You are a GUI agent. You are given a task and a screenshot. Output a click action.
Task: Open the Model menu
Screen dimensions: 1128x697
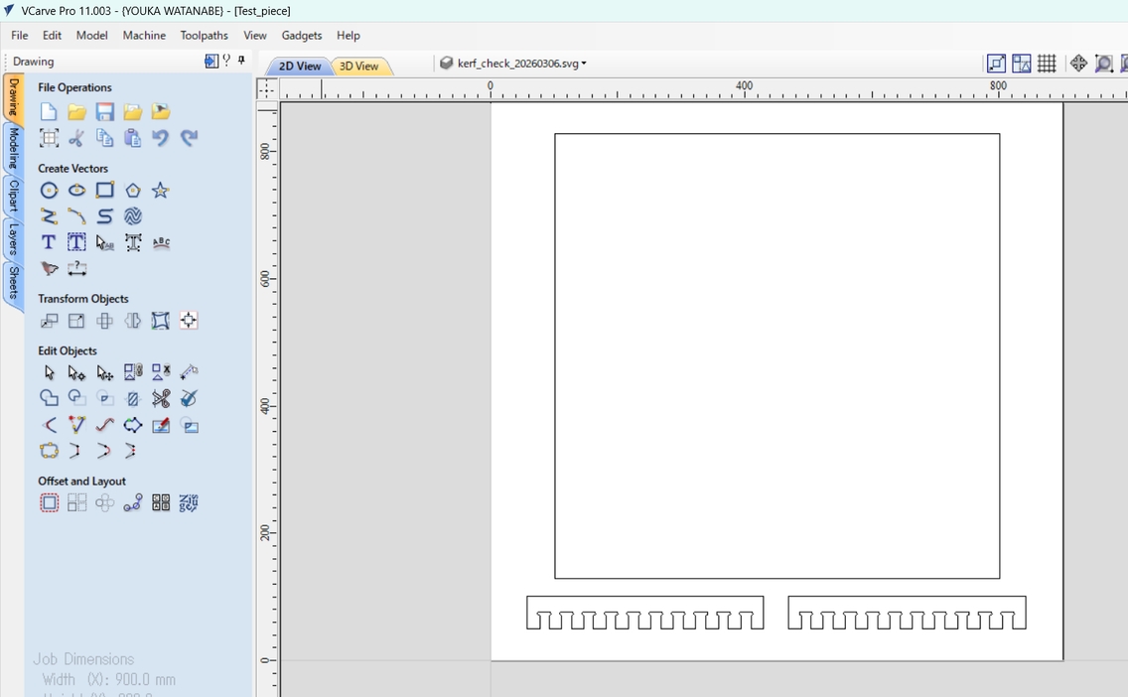tap(92, 35)
